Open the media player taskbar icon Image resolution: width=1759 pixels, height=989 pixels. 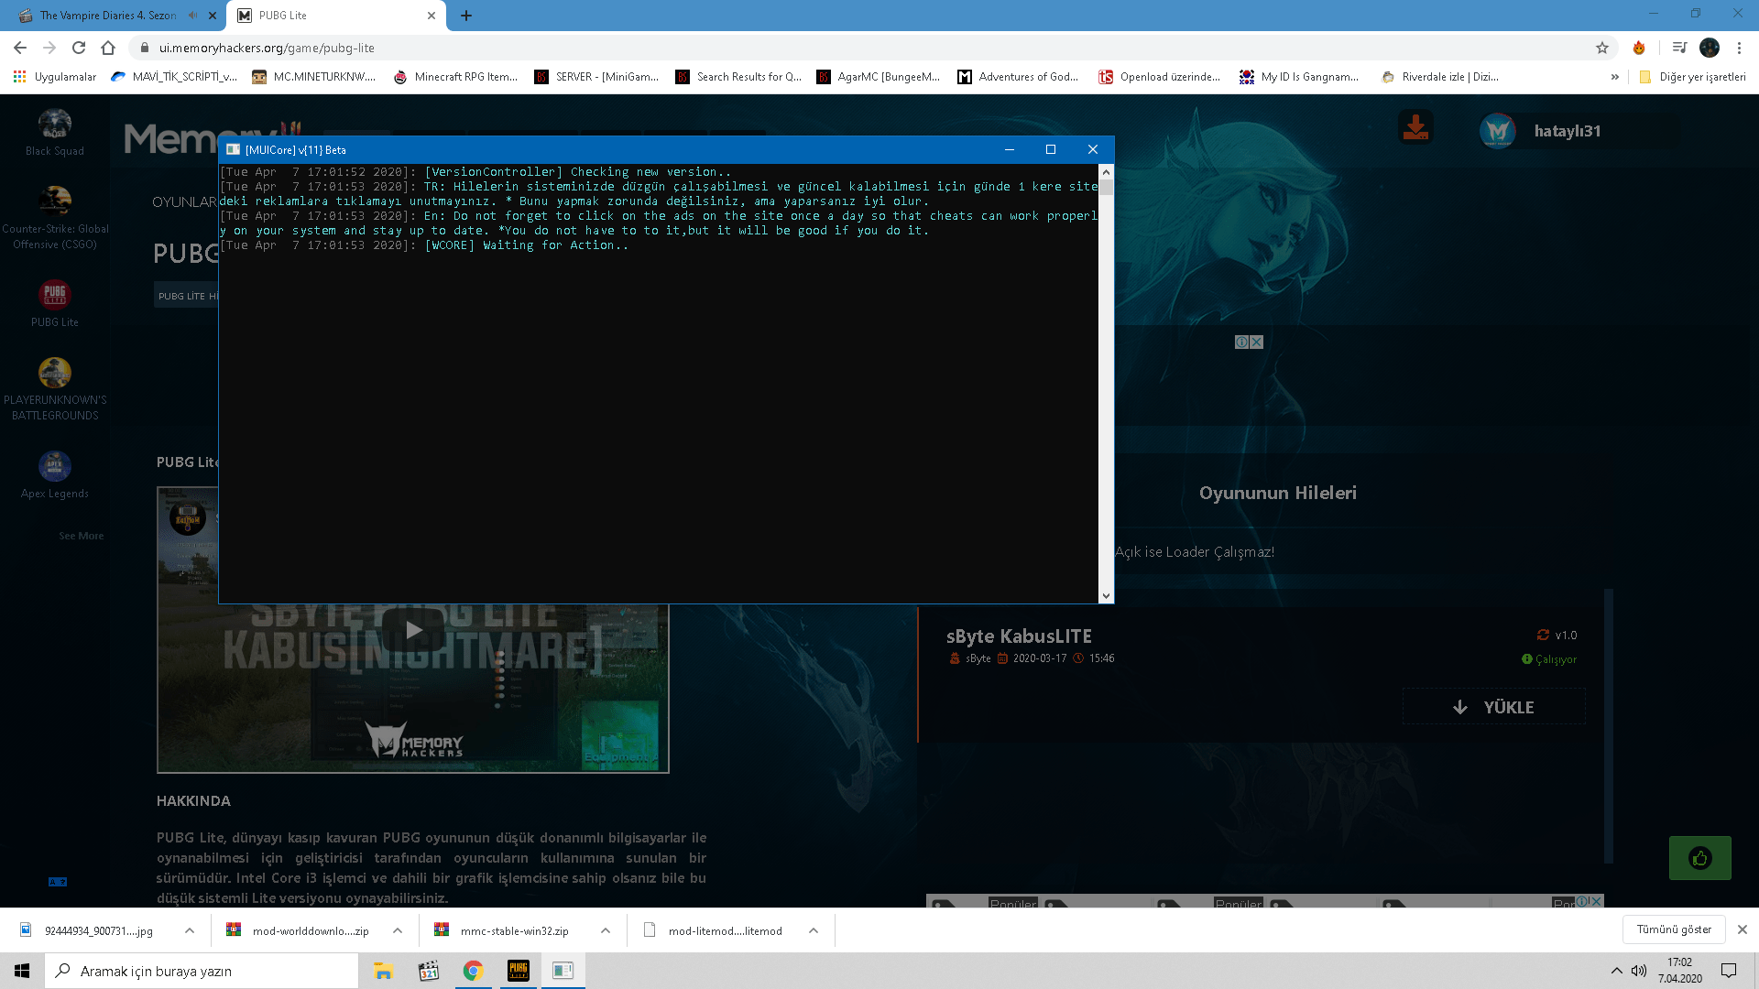(428, 971)
